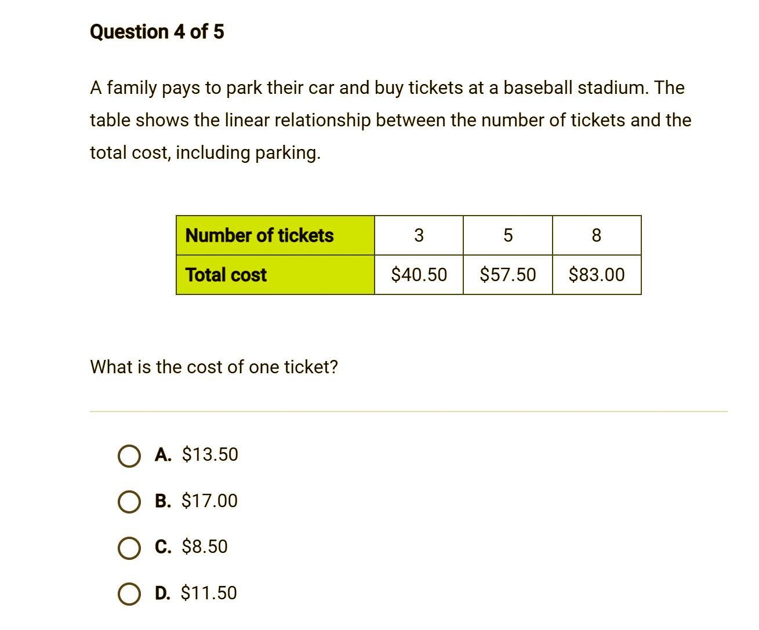
Task: Click the $8.50 answer text
Action: pos(205,547)
